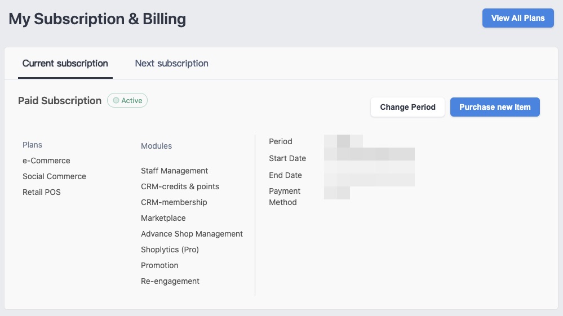Image resolution: width=563 pixels, height=316 pixels.
Task: Click the Shoplytics (Pro) module
Action: pyautogui.click(x=170, y=250)
